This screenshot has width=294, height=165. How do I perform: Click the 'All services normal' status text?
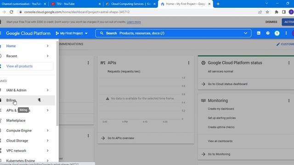(x=220, y=71)
